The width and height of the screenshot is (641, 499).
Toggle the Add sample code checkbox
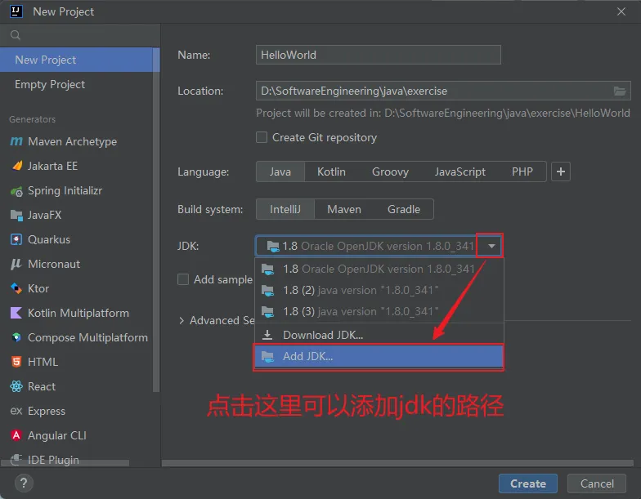pyautogui.click(x=183, y=279)
